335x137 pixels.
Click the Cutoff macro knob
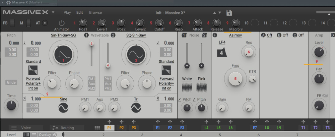(x=159, y=23)
